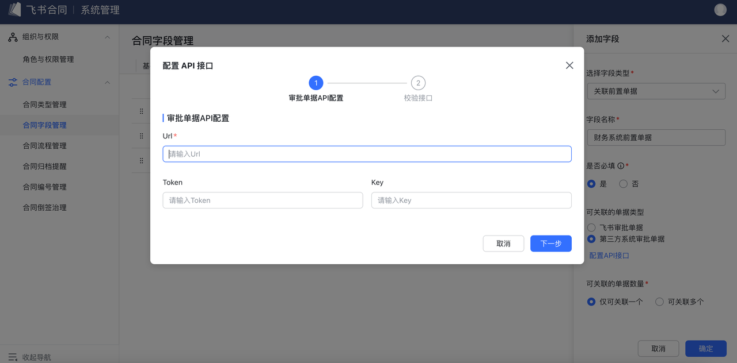This screenshot has width=737, height=363.
Task: Collapse the 组织与权限 section
Action: 107,37
